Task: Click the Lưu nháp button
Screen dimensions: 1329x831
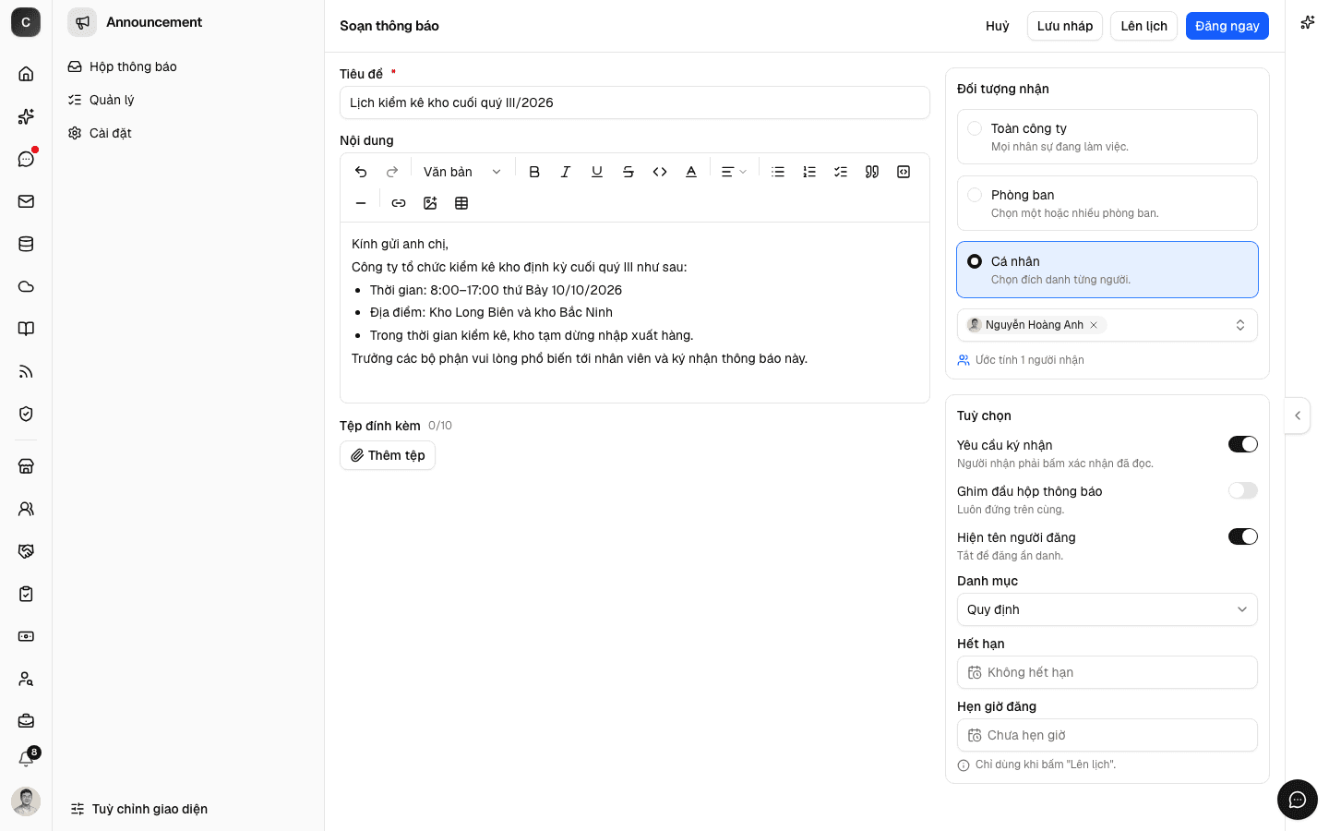Action: pos(1065,26)
